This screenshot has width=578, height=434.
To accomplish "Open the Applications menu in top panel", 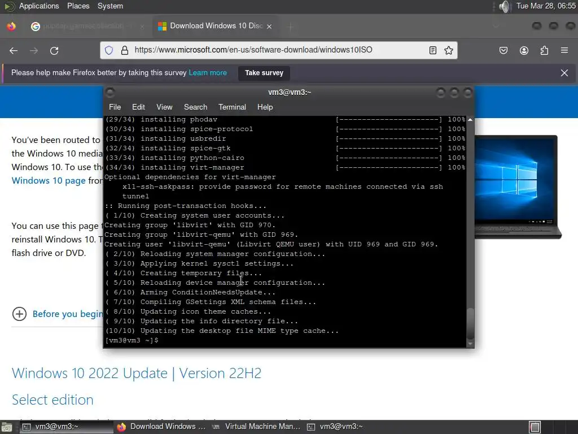I will coord(39,6).
